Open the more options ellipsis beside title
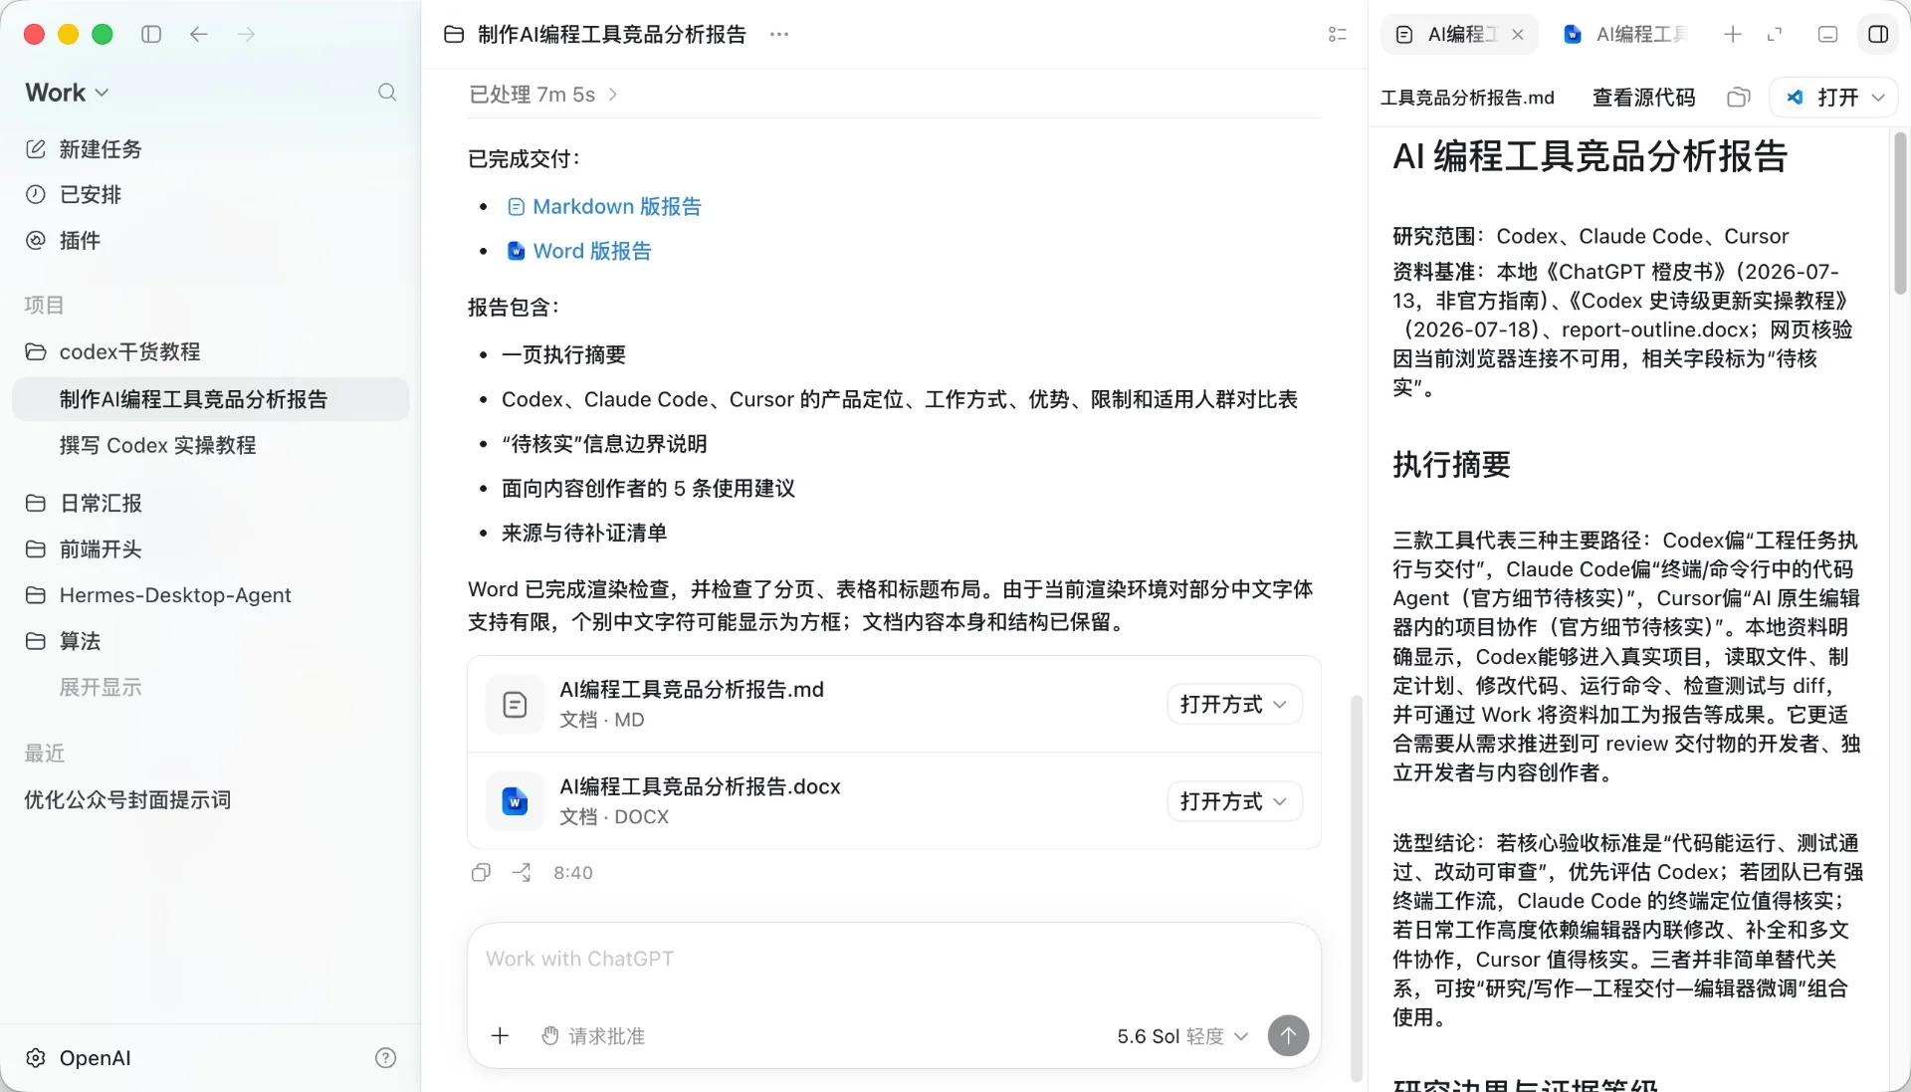 tap(779, 34)
